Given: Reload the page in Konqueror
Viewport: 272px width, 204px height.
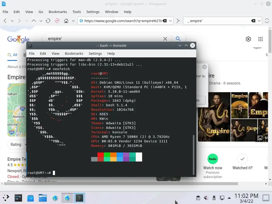Looking at the screenshot, I should pyautogui.click(x=48, y=21).
